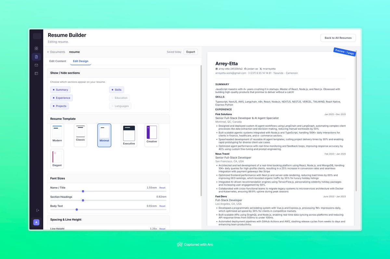Toggle the Skills section visibility
390x259 pixels.
click(x=117, y=90)
